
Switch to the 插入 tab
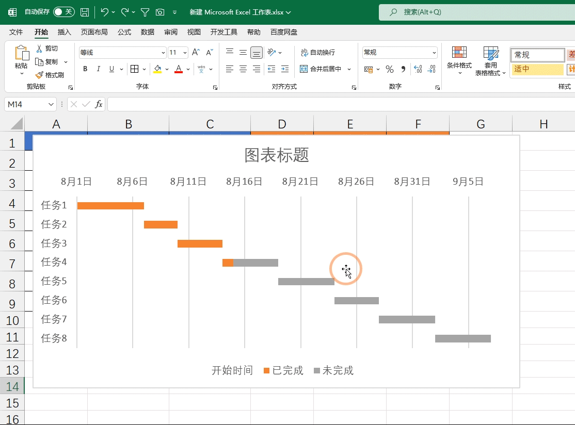pyautogui.click(x=64, y=32)
